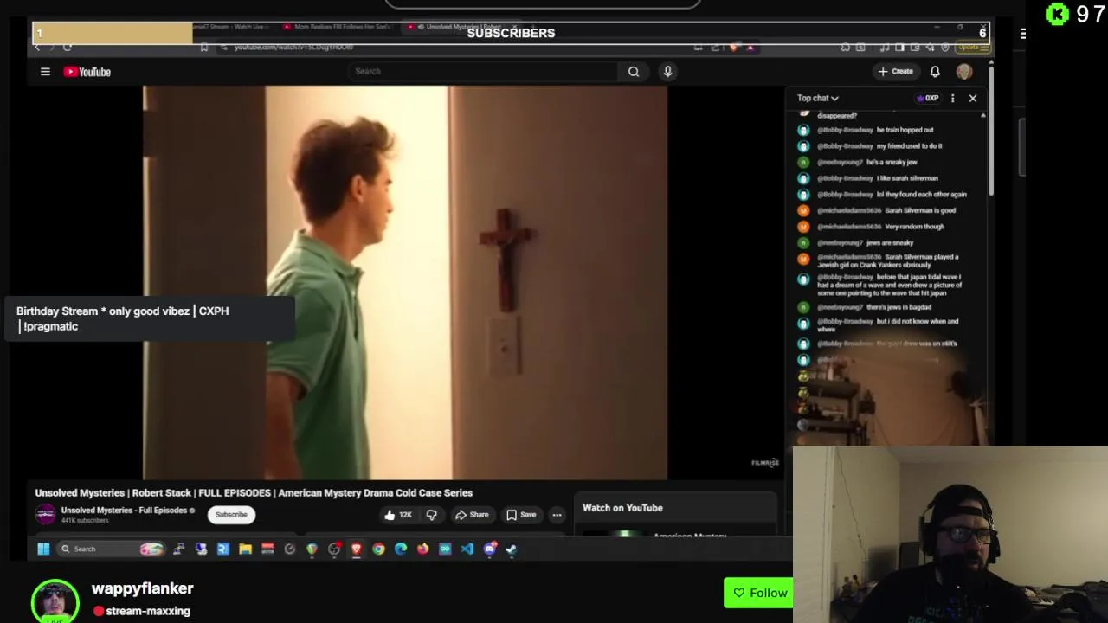
Task: Open the YouTube account avatar menu
Action: 964,72
